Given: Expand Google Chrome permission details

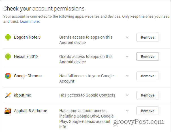Looking at the screenshot, I should point(127,76).
